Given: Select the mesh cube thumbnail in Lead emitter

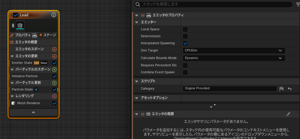Looking at the screenshot, I should pyautogui.click(x=20, y=25).
